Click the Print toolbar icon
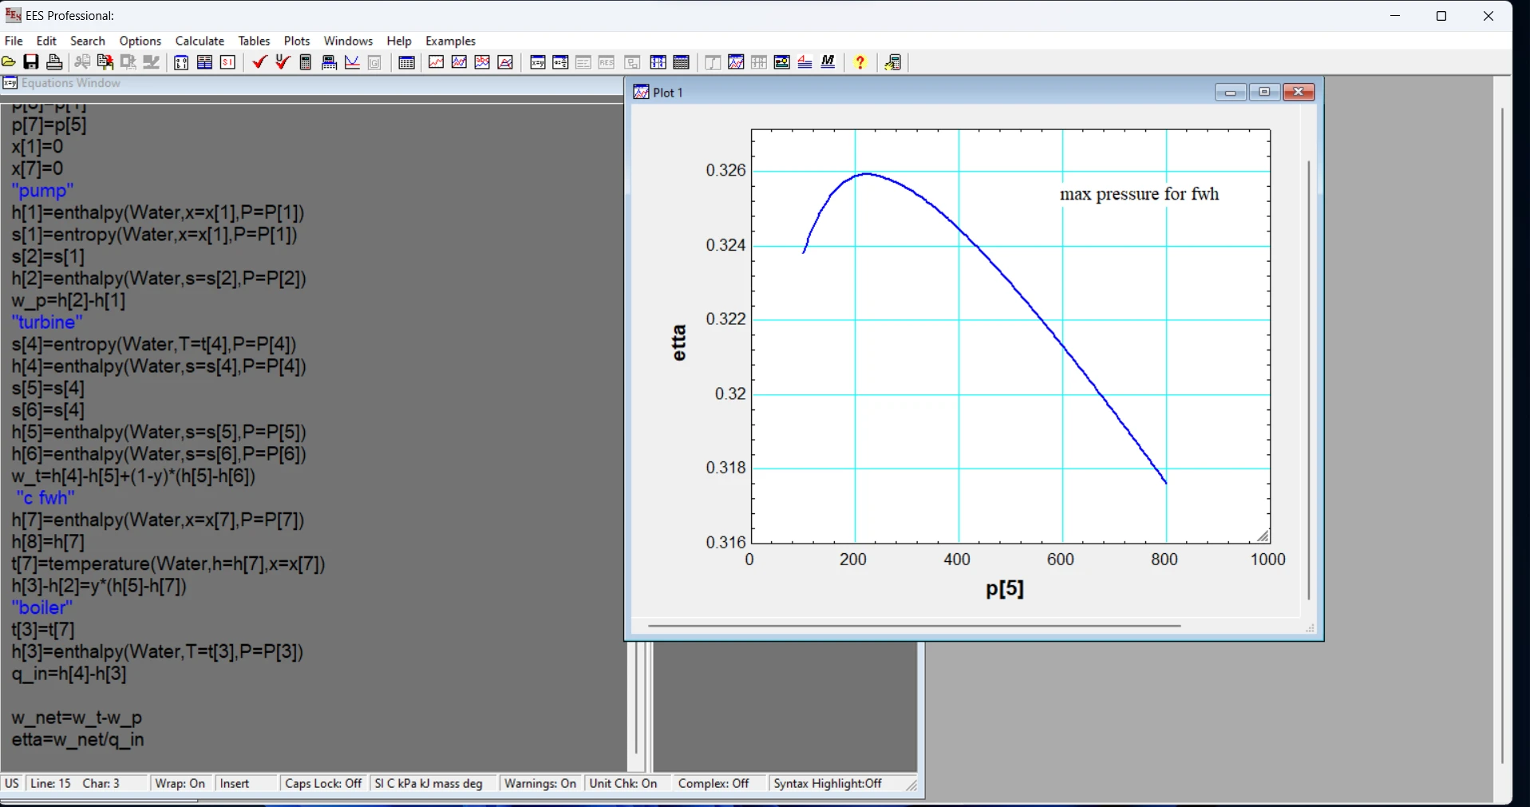Screen dimensions: 1530x807 click(54, 62)
